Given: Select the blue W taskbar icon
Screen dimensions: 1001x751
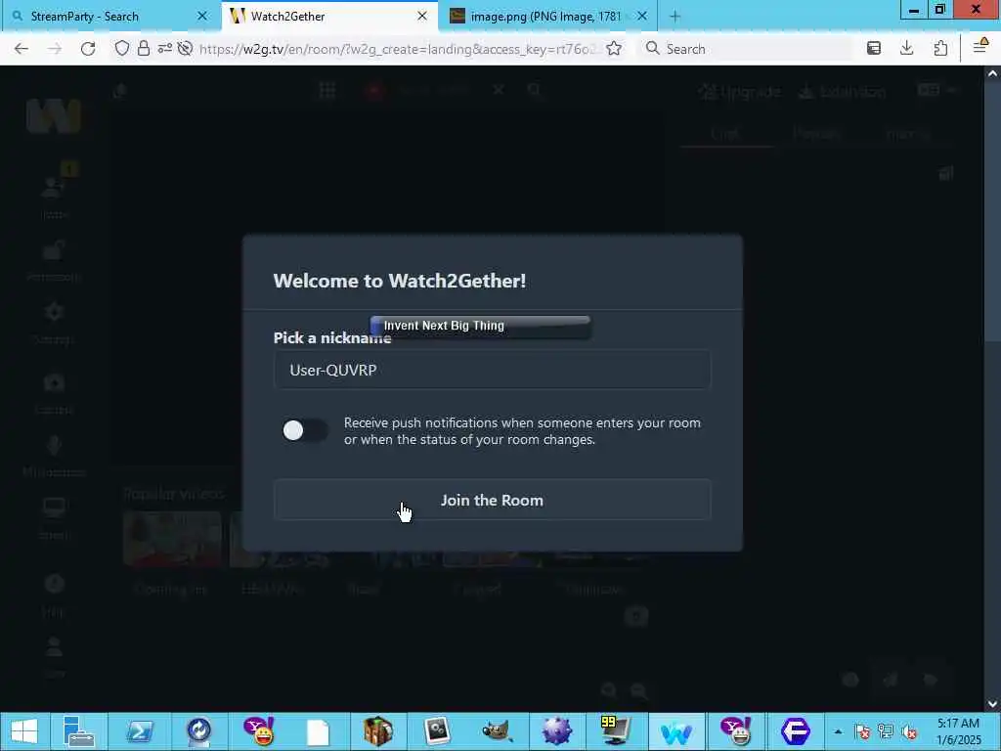Looking at the screenshot, I should point(676,731).
